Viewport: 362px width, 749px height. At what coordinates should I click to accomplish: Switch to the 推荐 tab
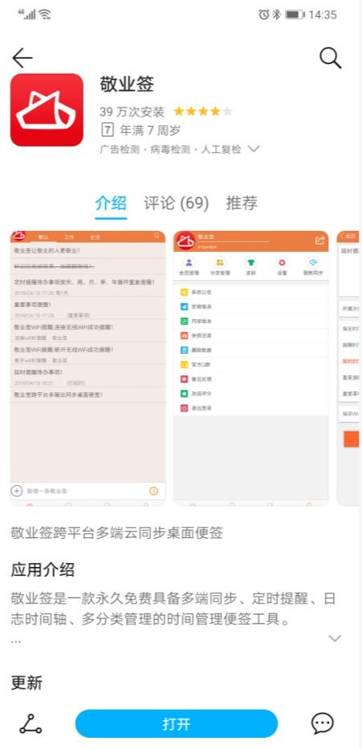pos(242,203)
